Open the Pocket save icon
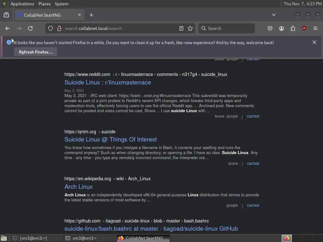This screenshot has height=242, width=323. [x=270, y=28]
